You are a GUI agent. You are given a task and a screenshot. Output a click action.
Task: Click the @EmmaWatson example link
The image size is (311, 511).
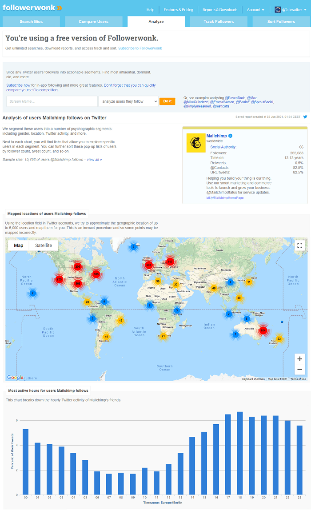point(222,102)
